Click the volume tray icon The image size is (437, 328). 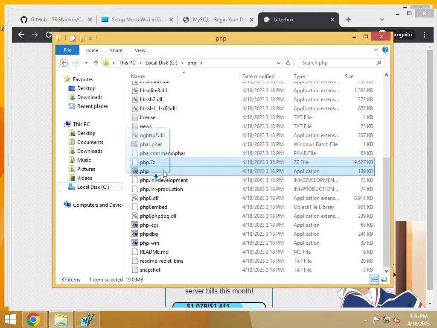tap(397, 319)
